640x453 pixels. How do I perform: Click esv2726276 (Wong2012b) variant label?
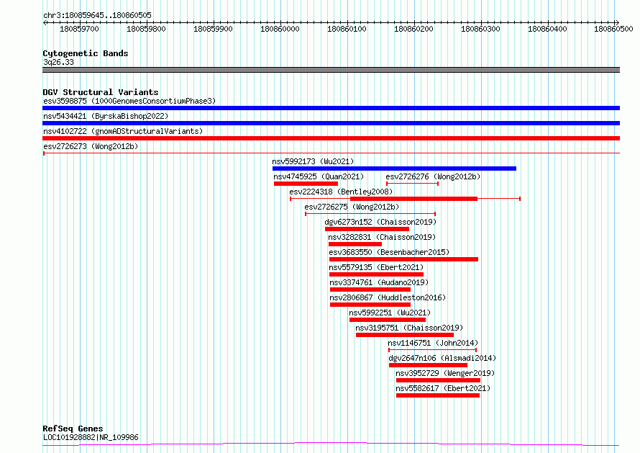click(433, 176)
